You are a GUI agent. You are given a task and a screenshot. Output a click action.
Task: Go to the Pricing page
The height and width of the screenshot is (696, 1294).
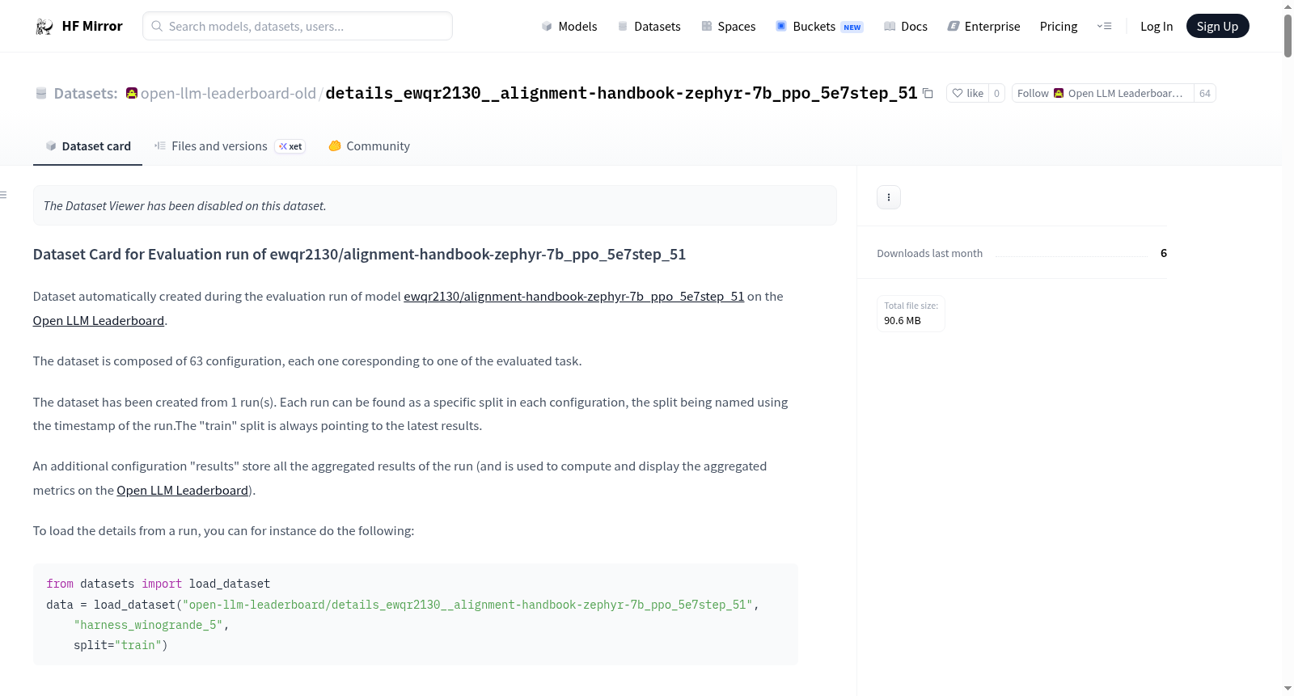[x=1059, y=27]
